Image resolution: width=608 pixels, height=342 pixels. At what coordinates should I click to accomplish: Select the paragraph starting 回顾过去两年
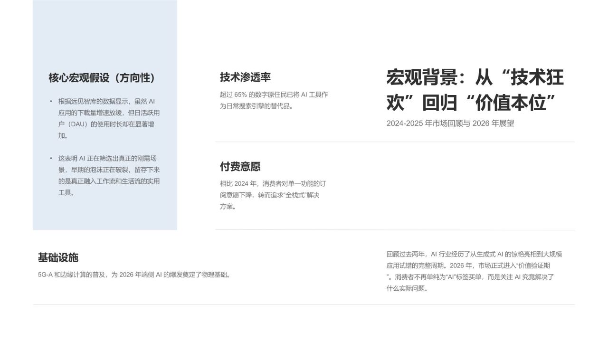(475, 271)
